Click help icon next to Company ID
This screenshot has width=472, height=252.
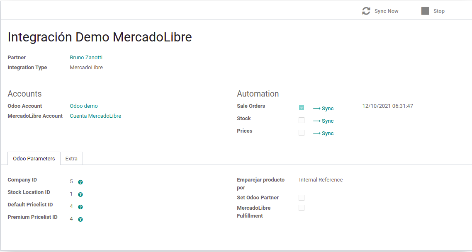tap(80, 182)
